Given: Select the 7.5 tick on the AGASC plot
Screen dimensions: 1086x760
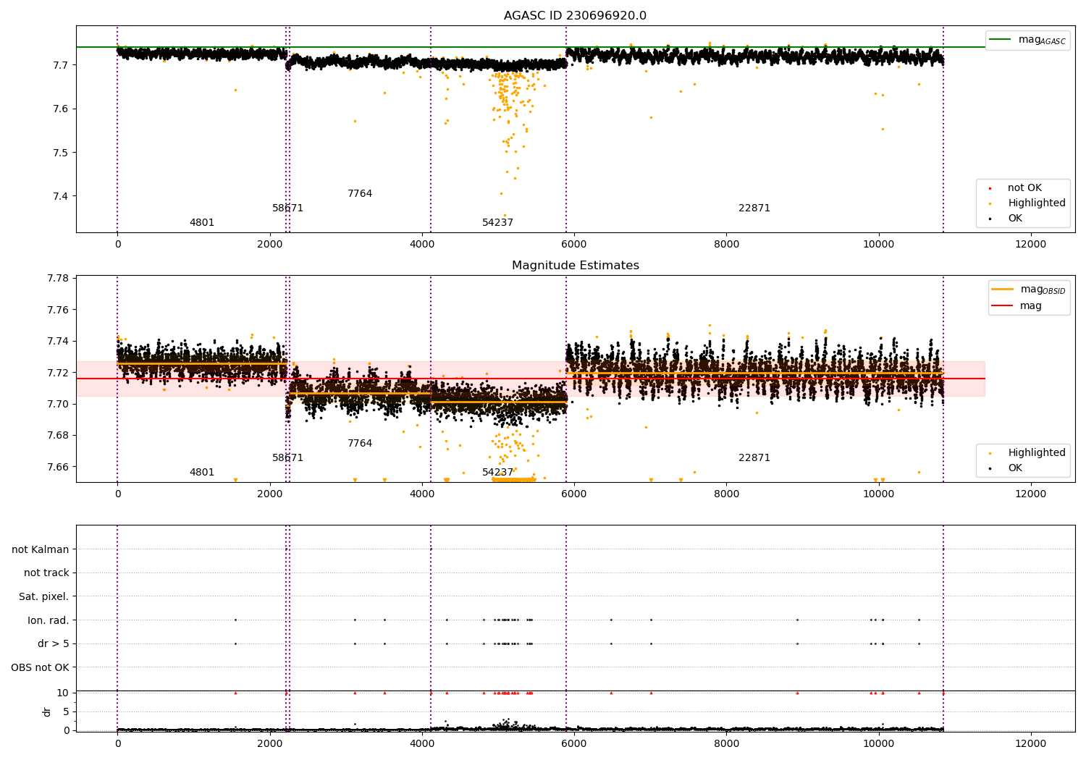Looking at the screenshot, I should pyautogui.click(x=59, y=153).
